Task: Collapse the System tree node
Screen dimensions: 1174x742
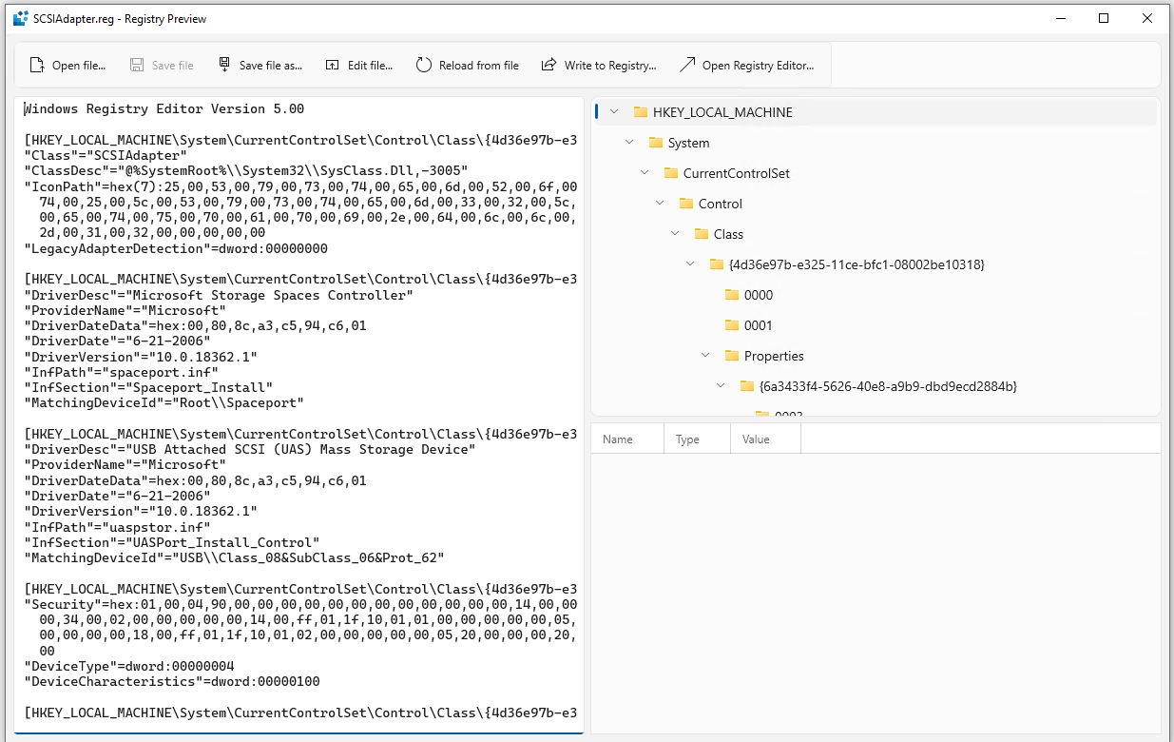Action: tap(627, 142)
